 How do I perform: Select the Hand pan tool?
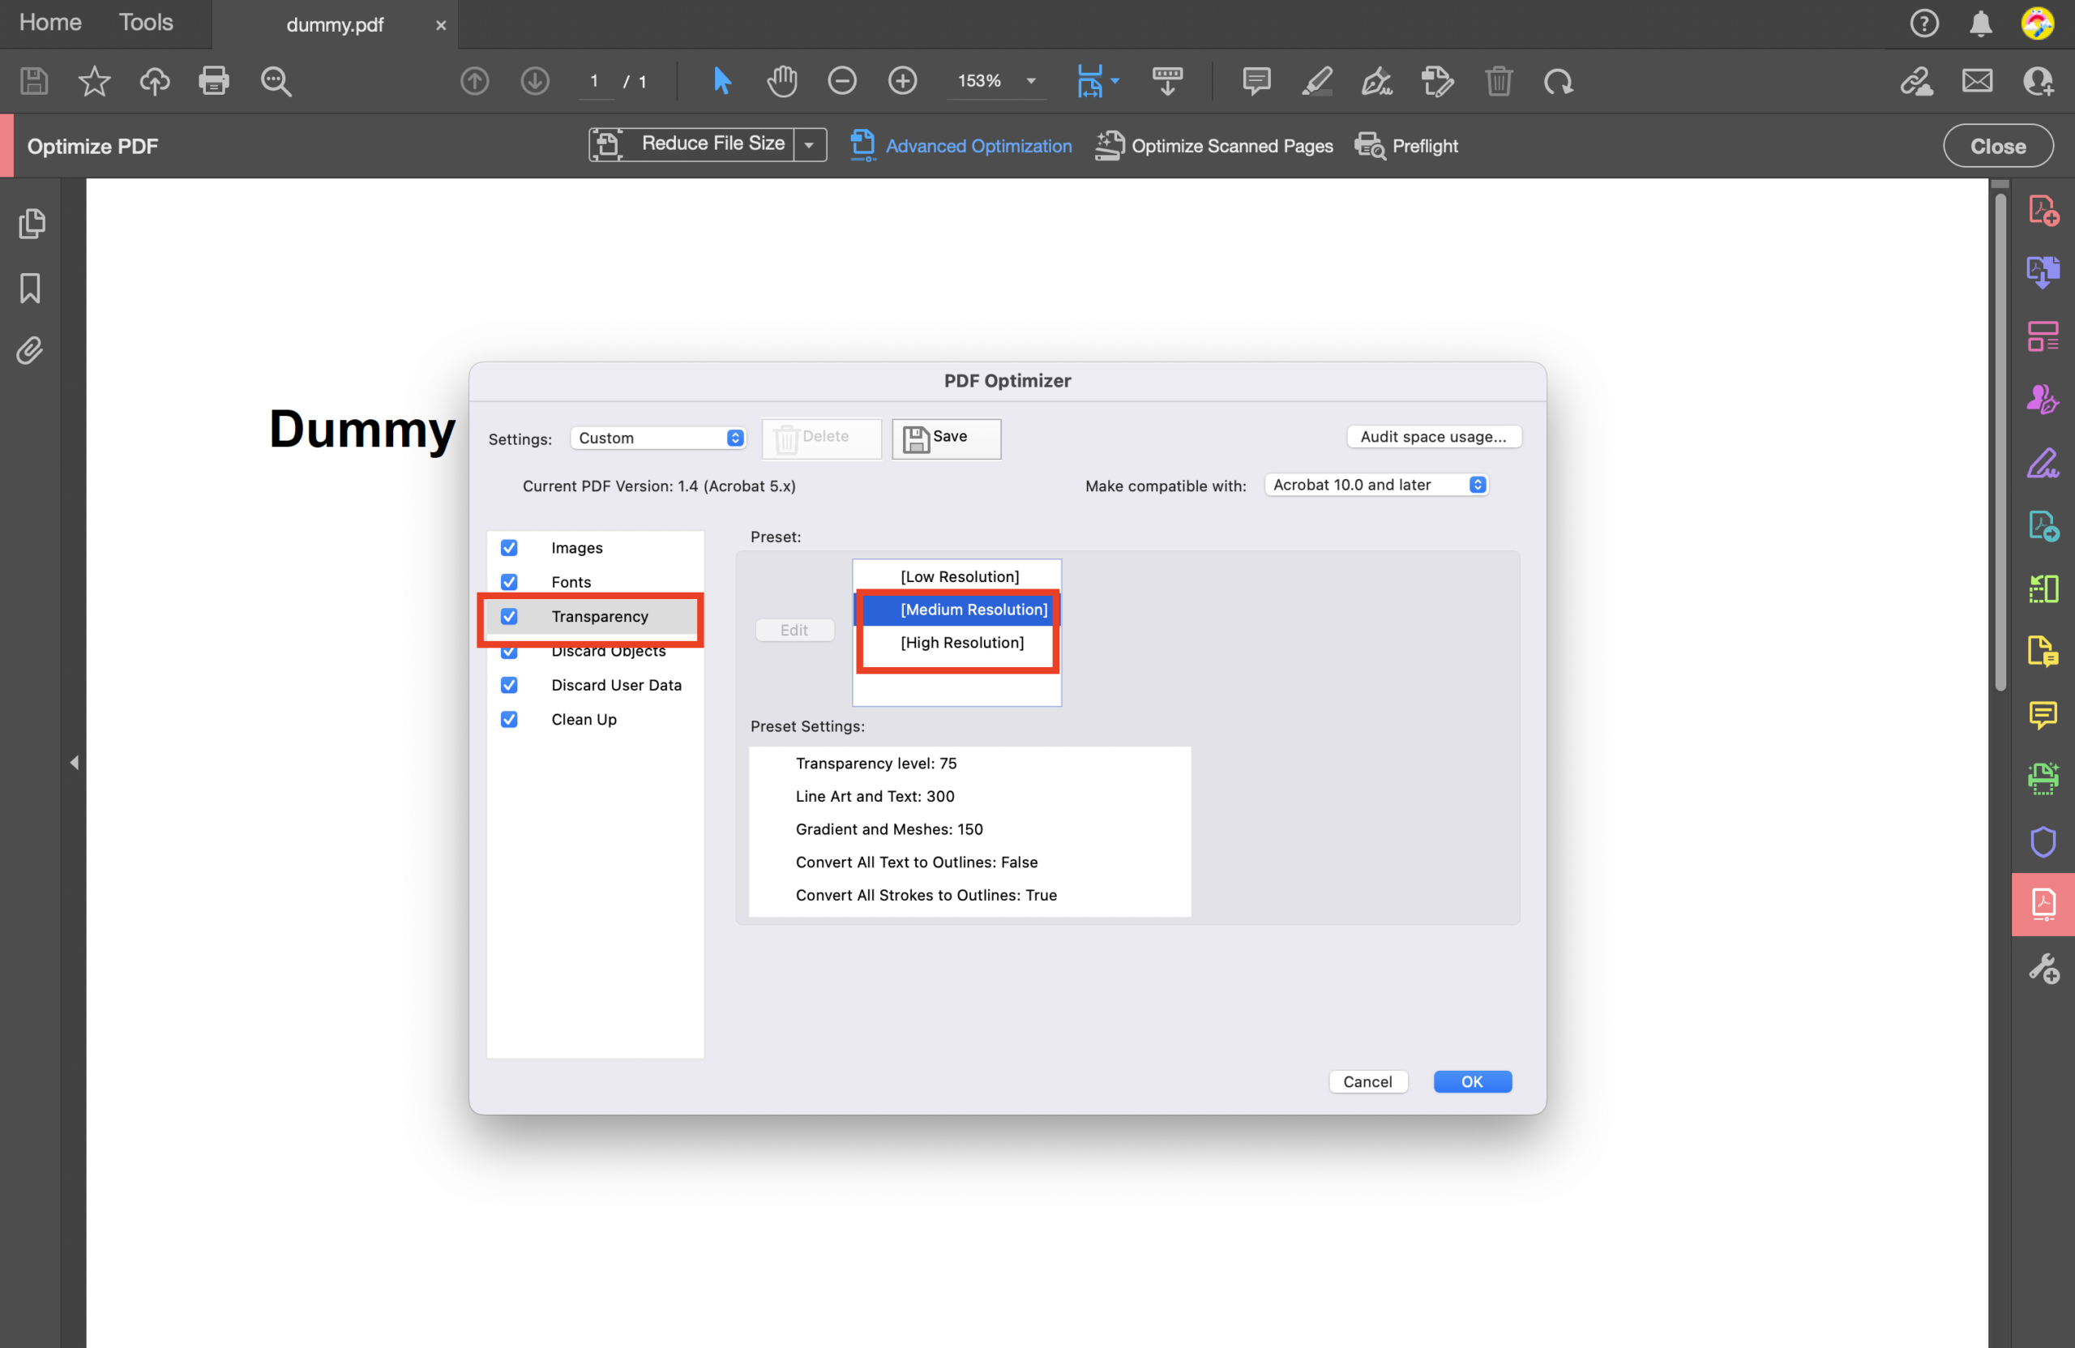782,81
